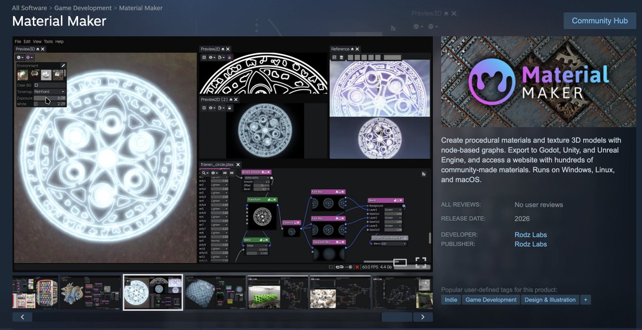Open the Preview2D view mode dropdown
642x330 pixels.
coord(212,57)
